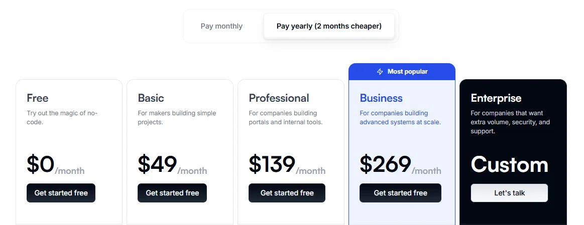This screenshot has height=225, width=584.
Task: Get started free on the Basic plan
Action: pyautogui.click(x=172, y=193)
